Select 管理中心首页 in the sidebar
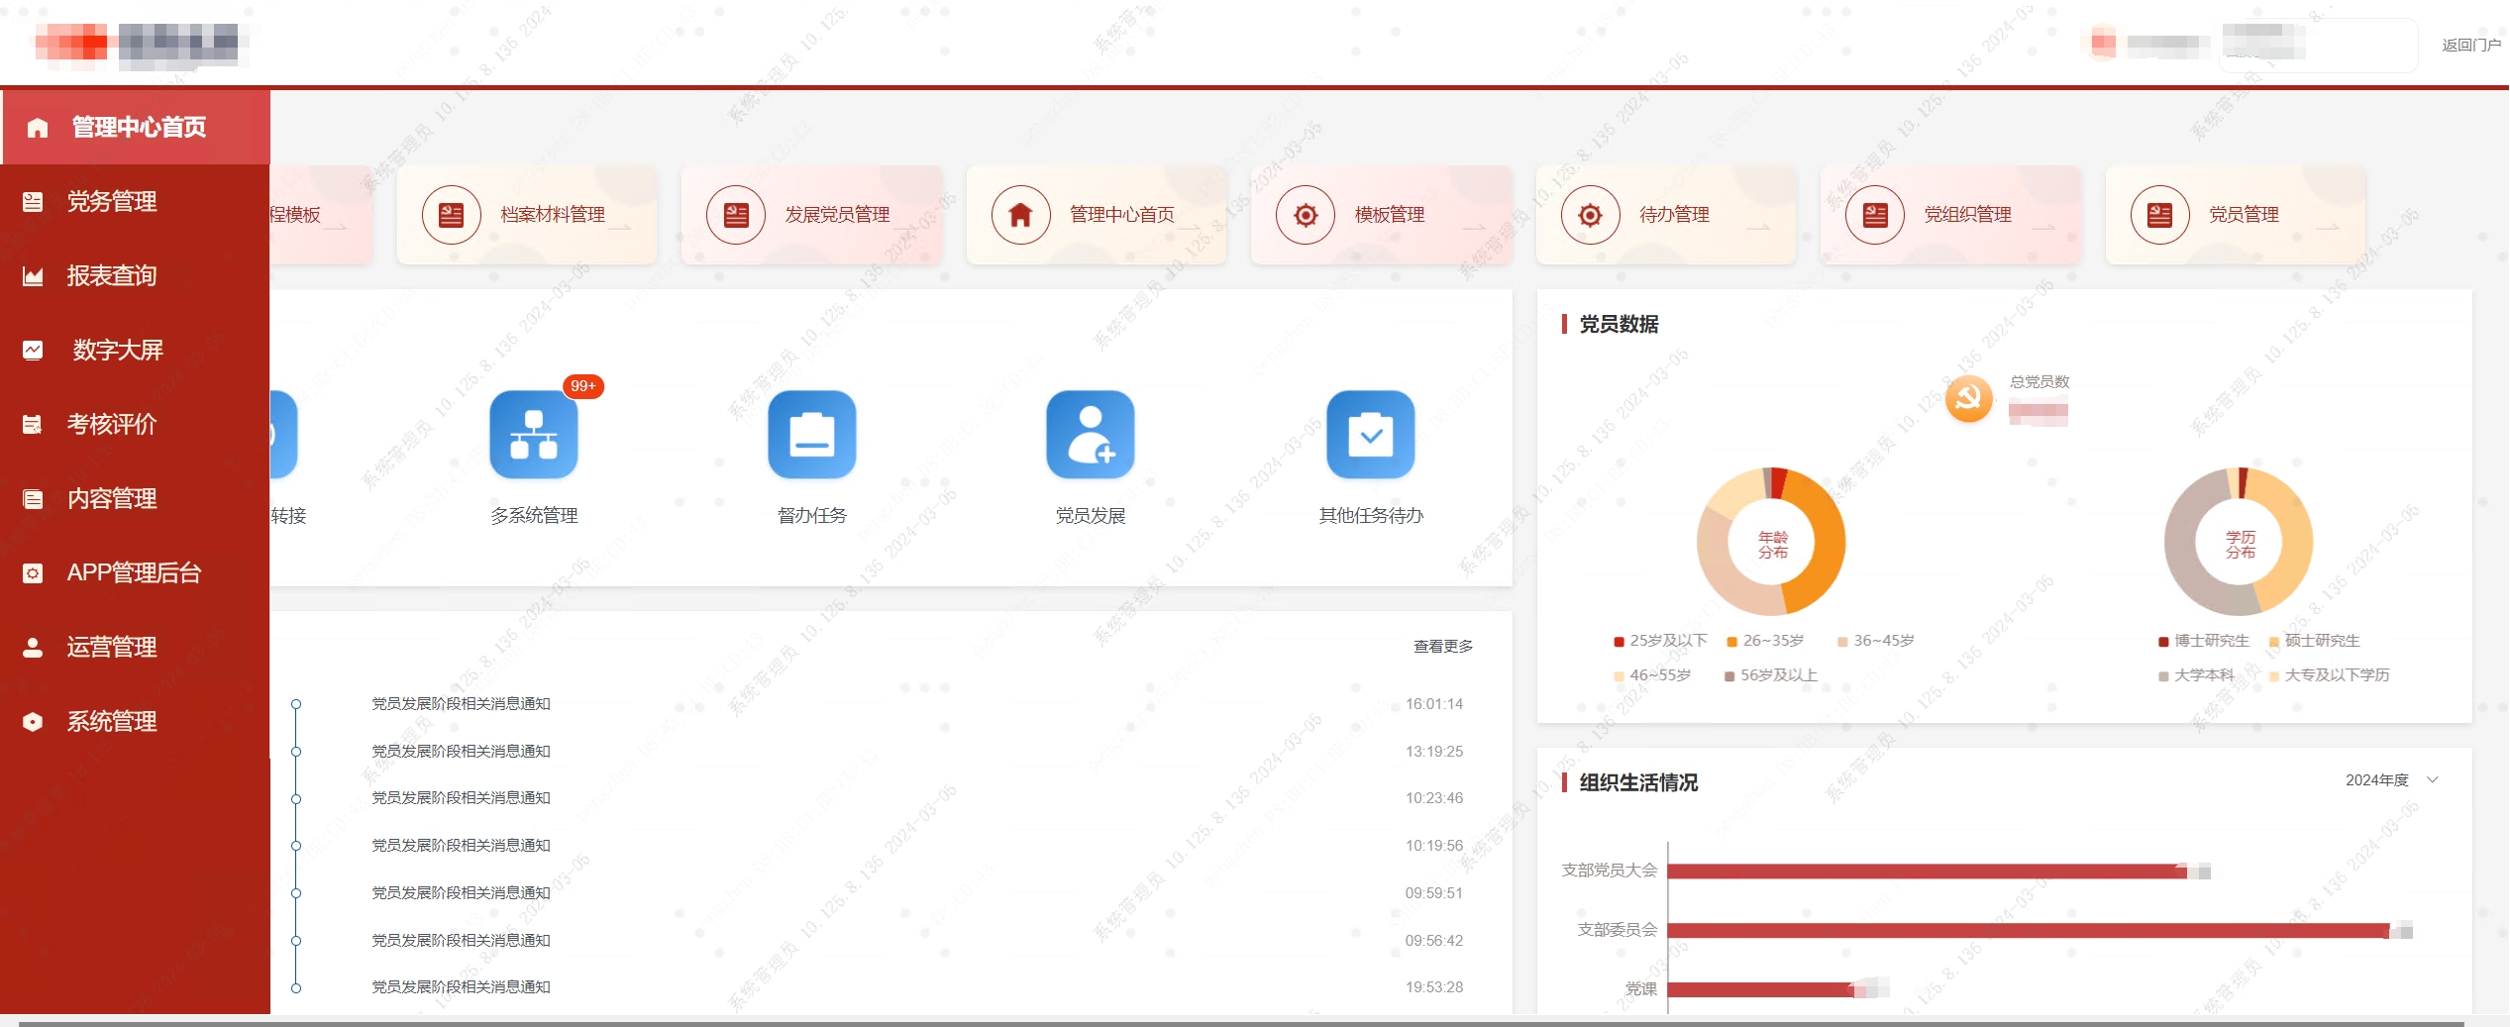This screenshot has height=1027, width=2510. (x=136, y=128)
